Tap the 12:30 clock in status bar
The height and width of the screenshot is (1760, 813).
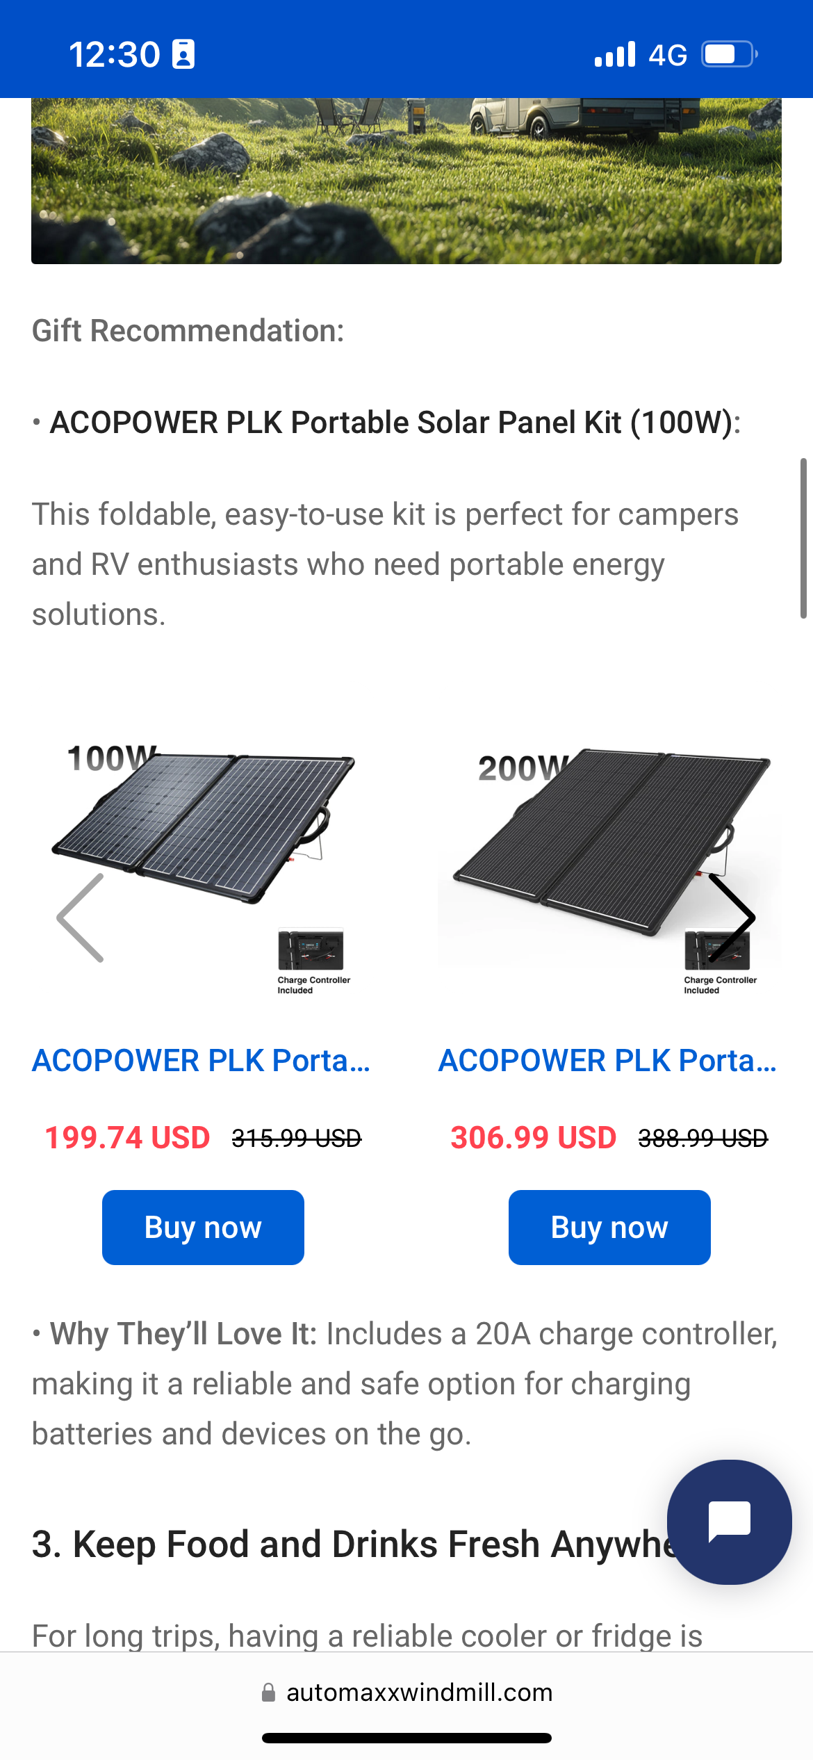point(115,54)
